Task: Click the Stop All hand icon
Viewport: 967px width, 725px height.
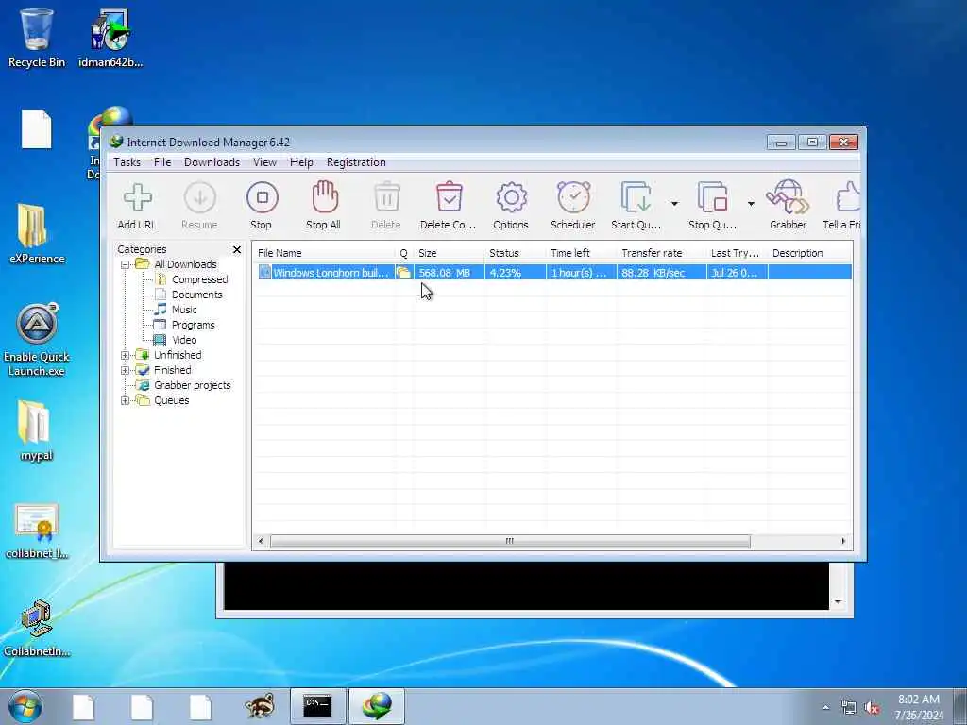Action: coord(325,197)
